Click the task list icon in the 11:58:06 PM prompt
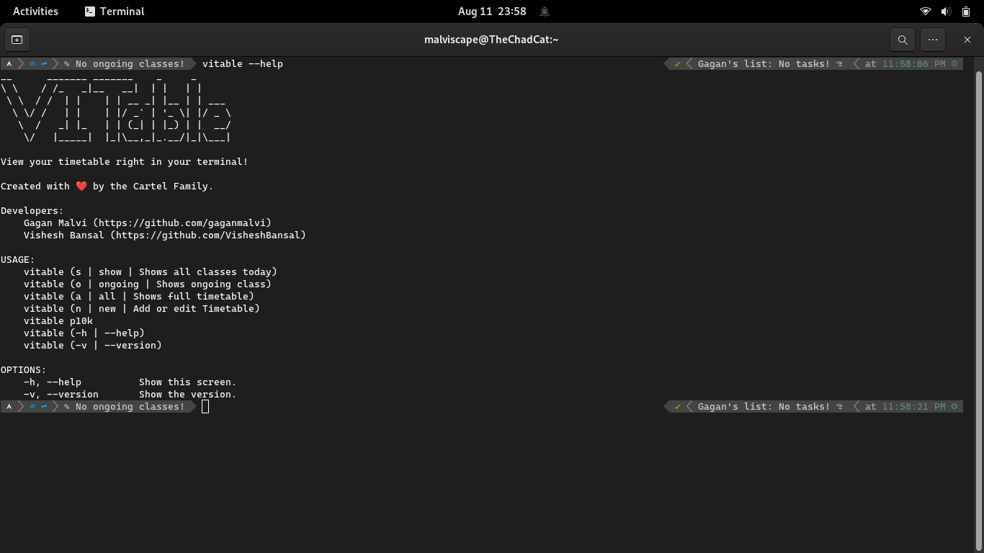This screenshot has height=553, width=984. (x=839, y=64)
